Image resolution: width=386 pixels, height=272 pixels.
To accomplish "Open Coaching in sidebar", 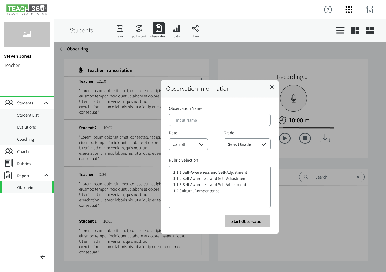I will tap(25, 139).
